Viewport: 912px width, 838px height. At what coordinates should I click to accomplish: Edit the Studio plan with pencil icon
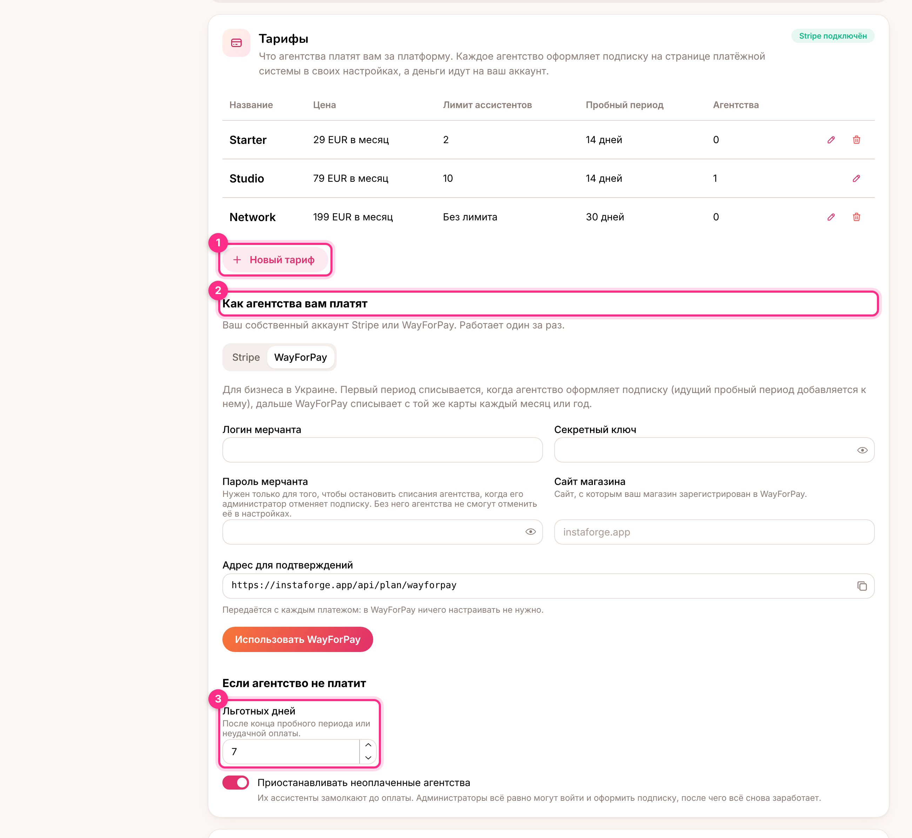coord(856,178)
